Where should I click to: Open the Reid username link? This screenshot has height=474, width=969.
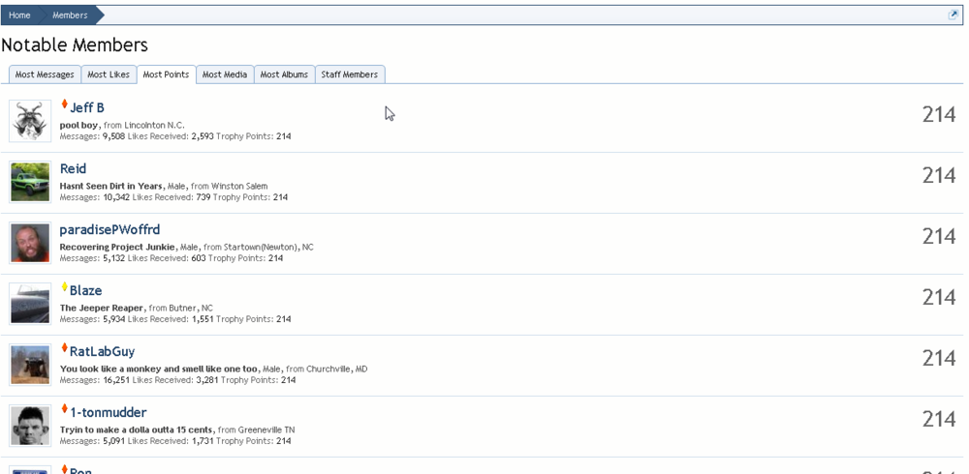(x=73, y=168)
